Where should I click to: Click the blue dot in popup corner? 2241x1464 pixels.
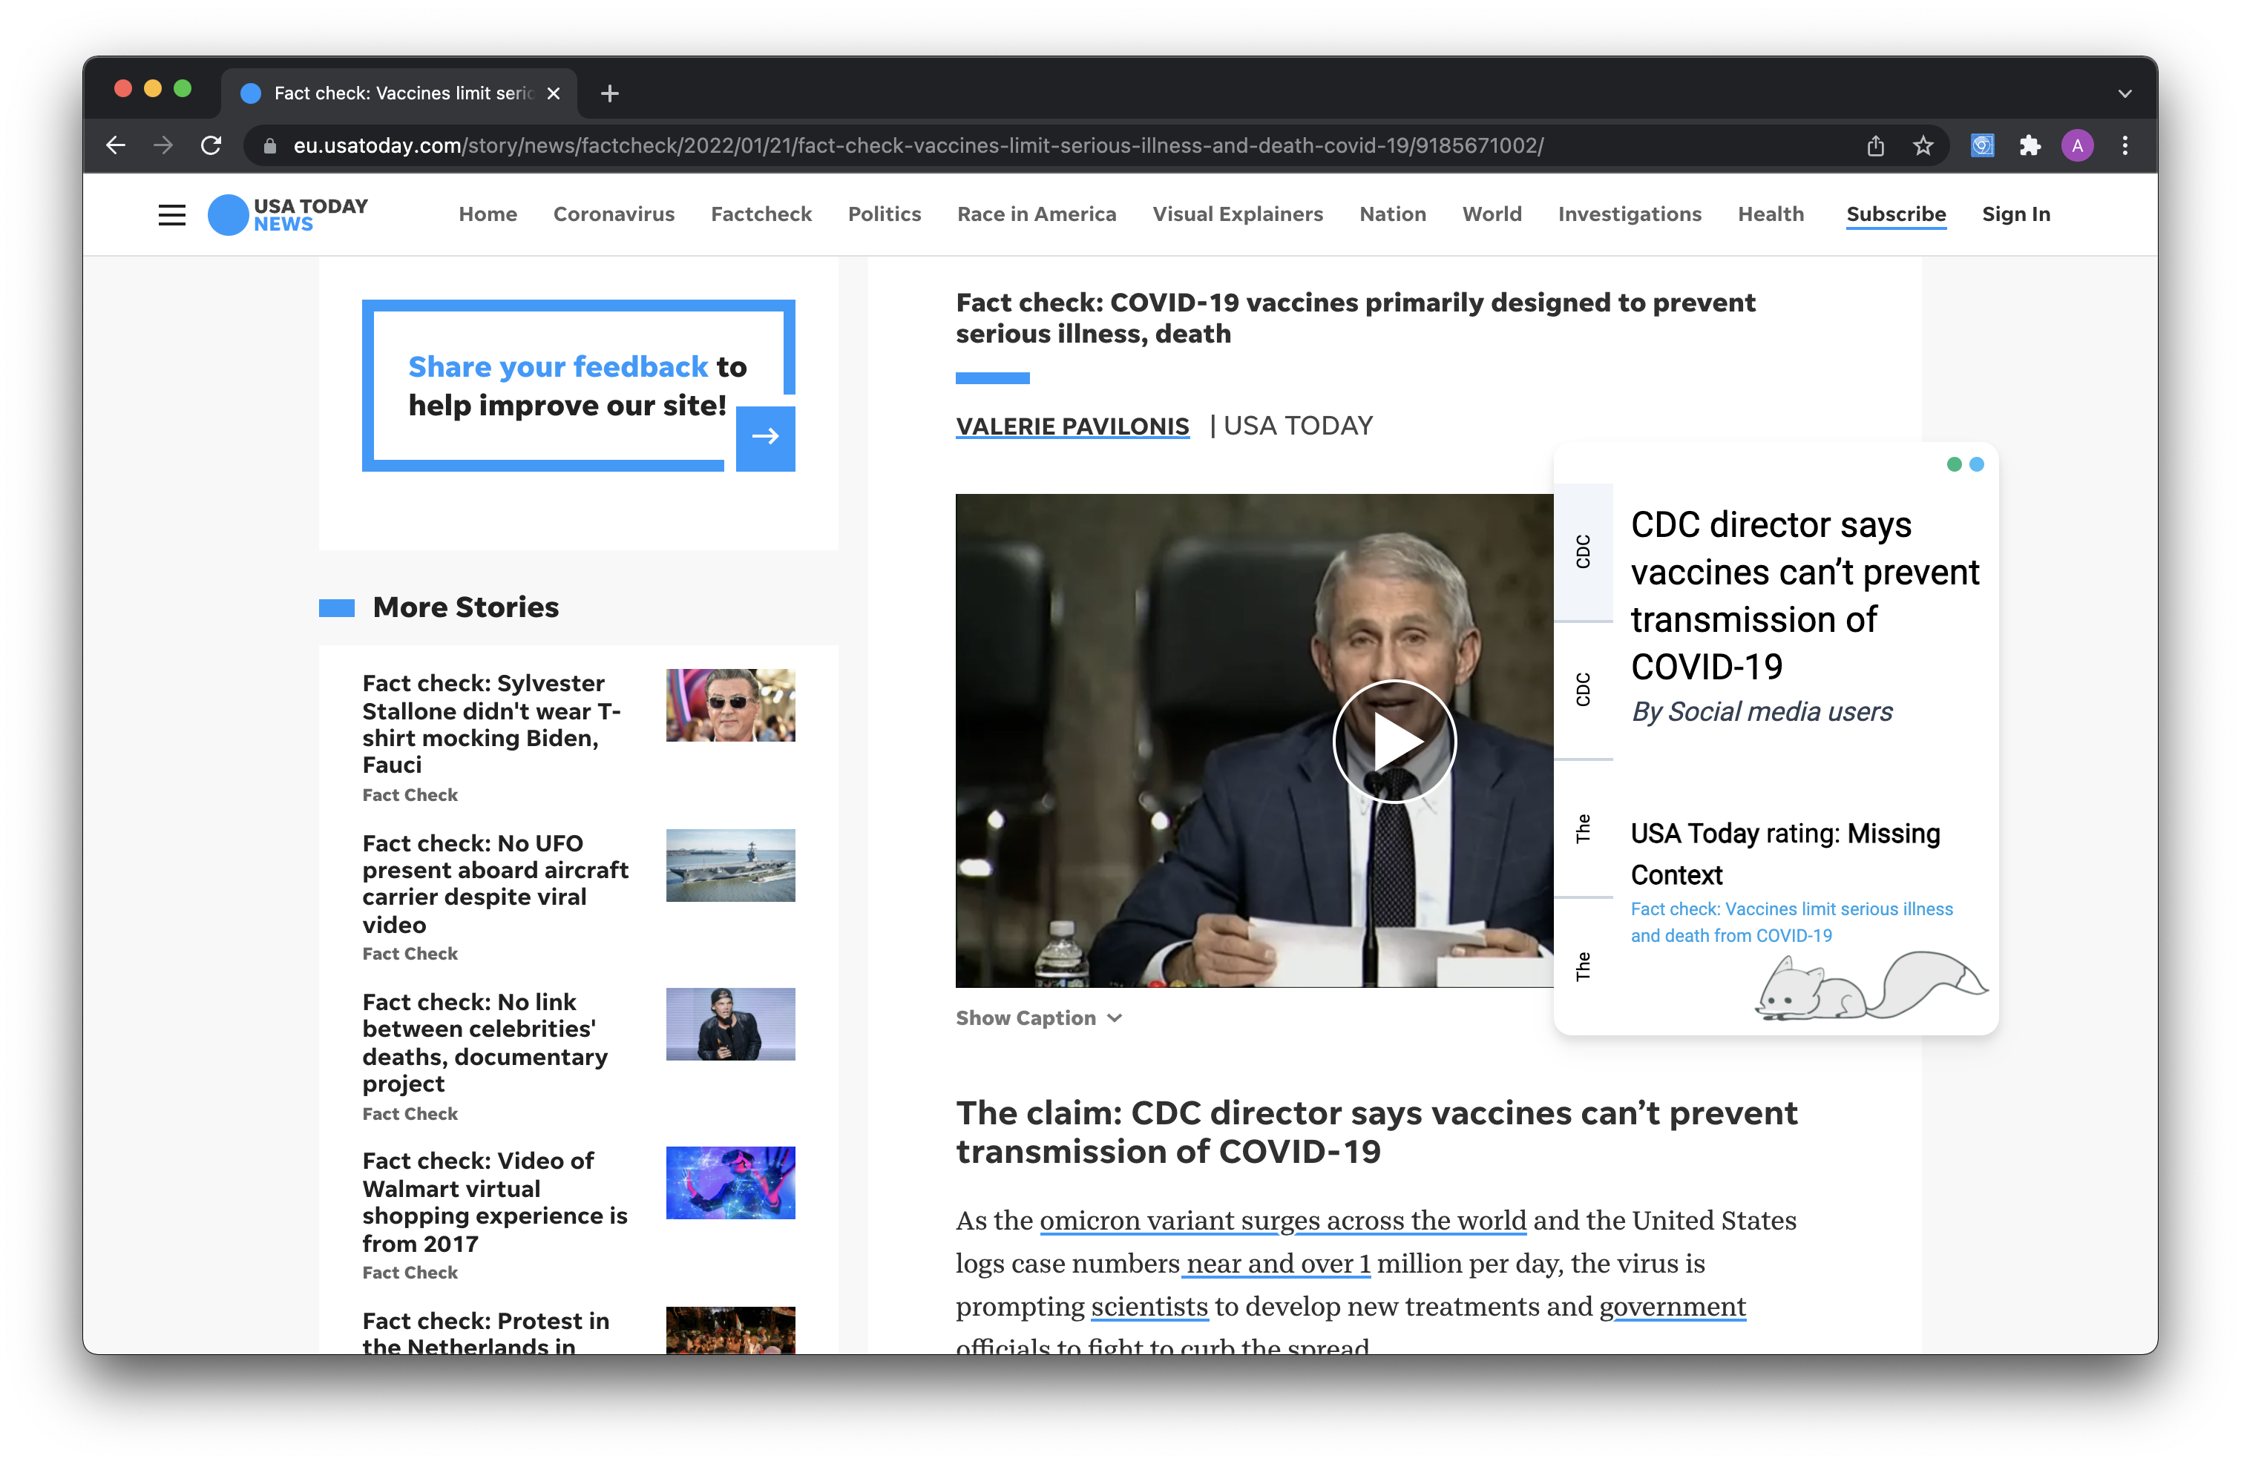point(1976,465)
